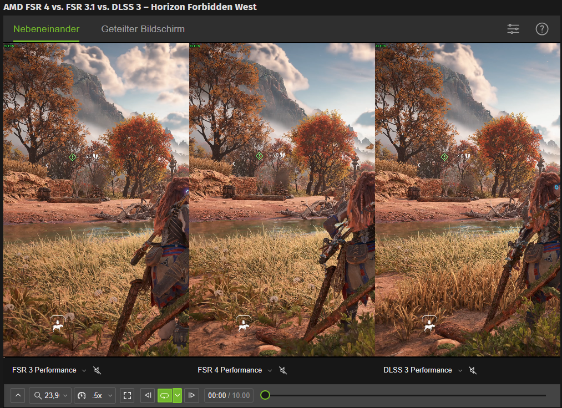Unmute the FSR 4 Performance video
Viewport: 562px width, 408px height.
[283, 370]
